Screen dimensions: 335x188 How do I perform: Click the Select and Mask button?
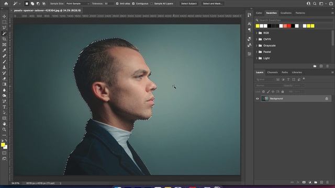[x=213, y=4]
